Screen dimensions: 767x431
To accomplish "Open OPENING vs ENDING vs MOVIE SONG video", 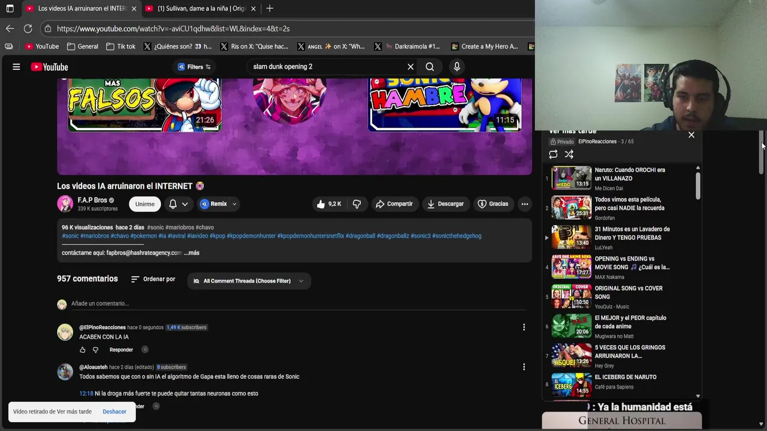I will (622, 267).
